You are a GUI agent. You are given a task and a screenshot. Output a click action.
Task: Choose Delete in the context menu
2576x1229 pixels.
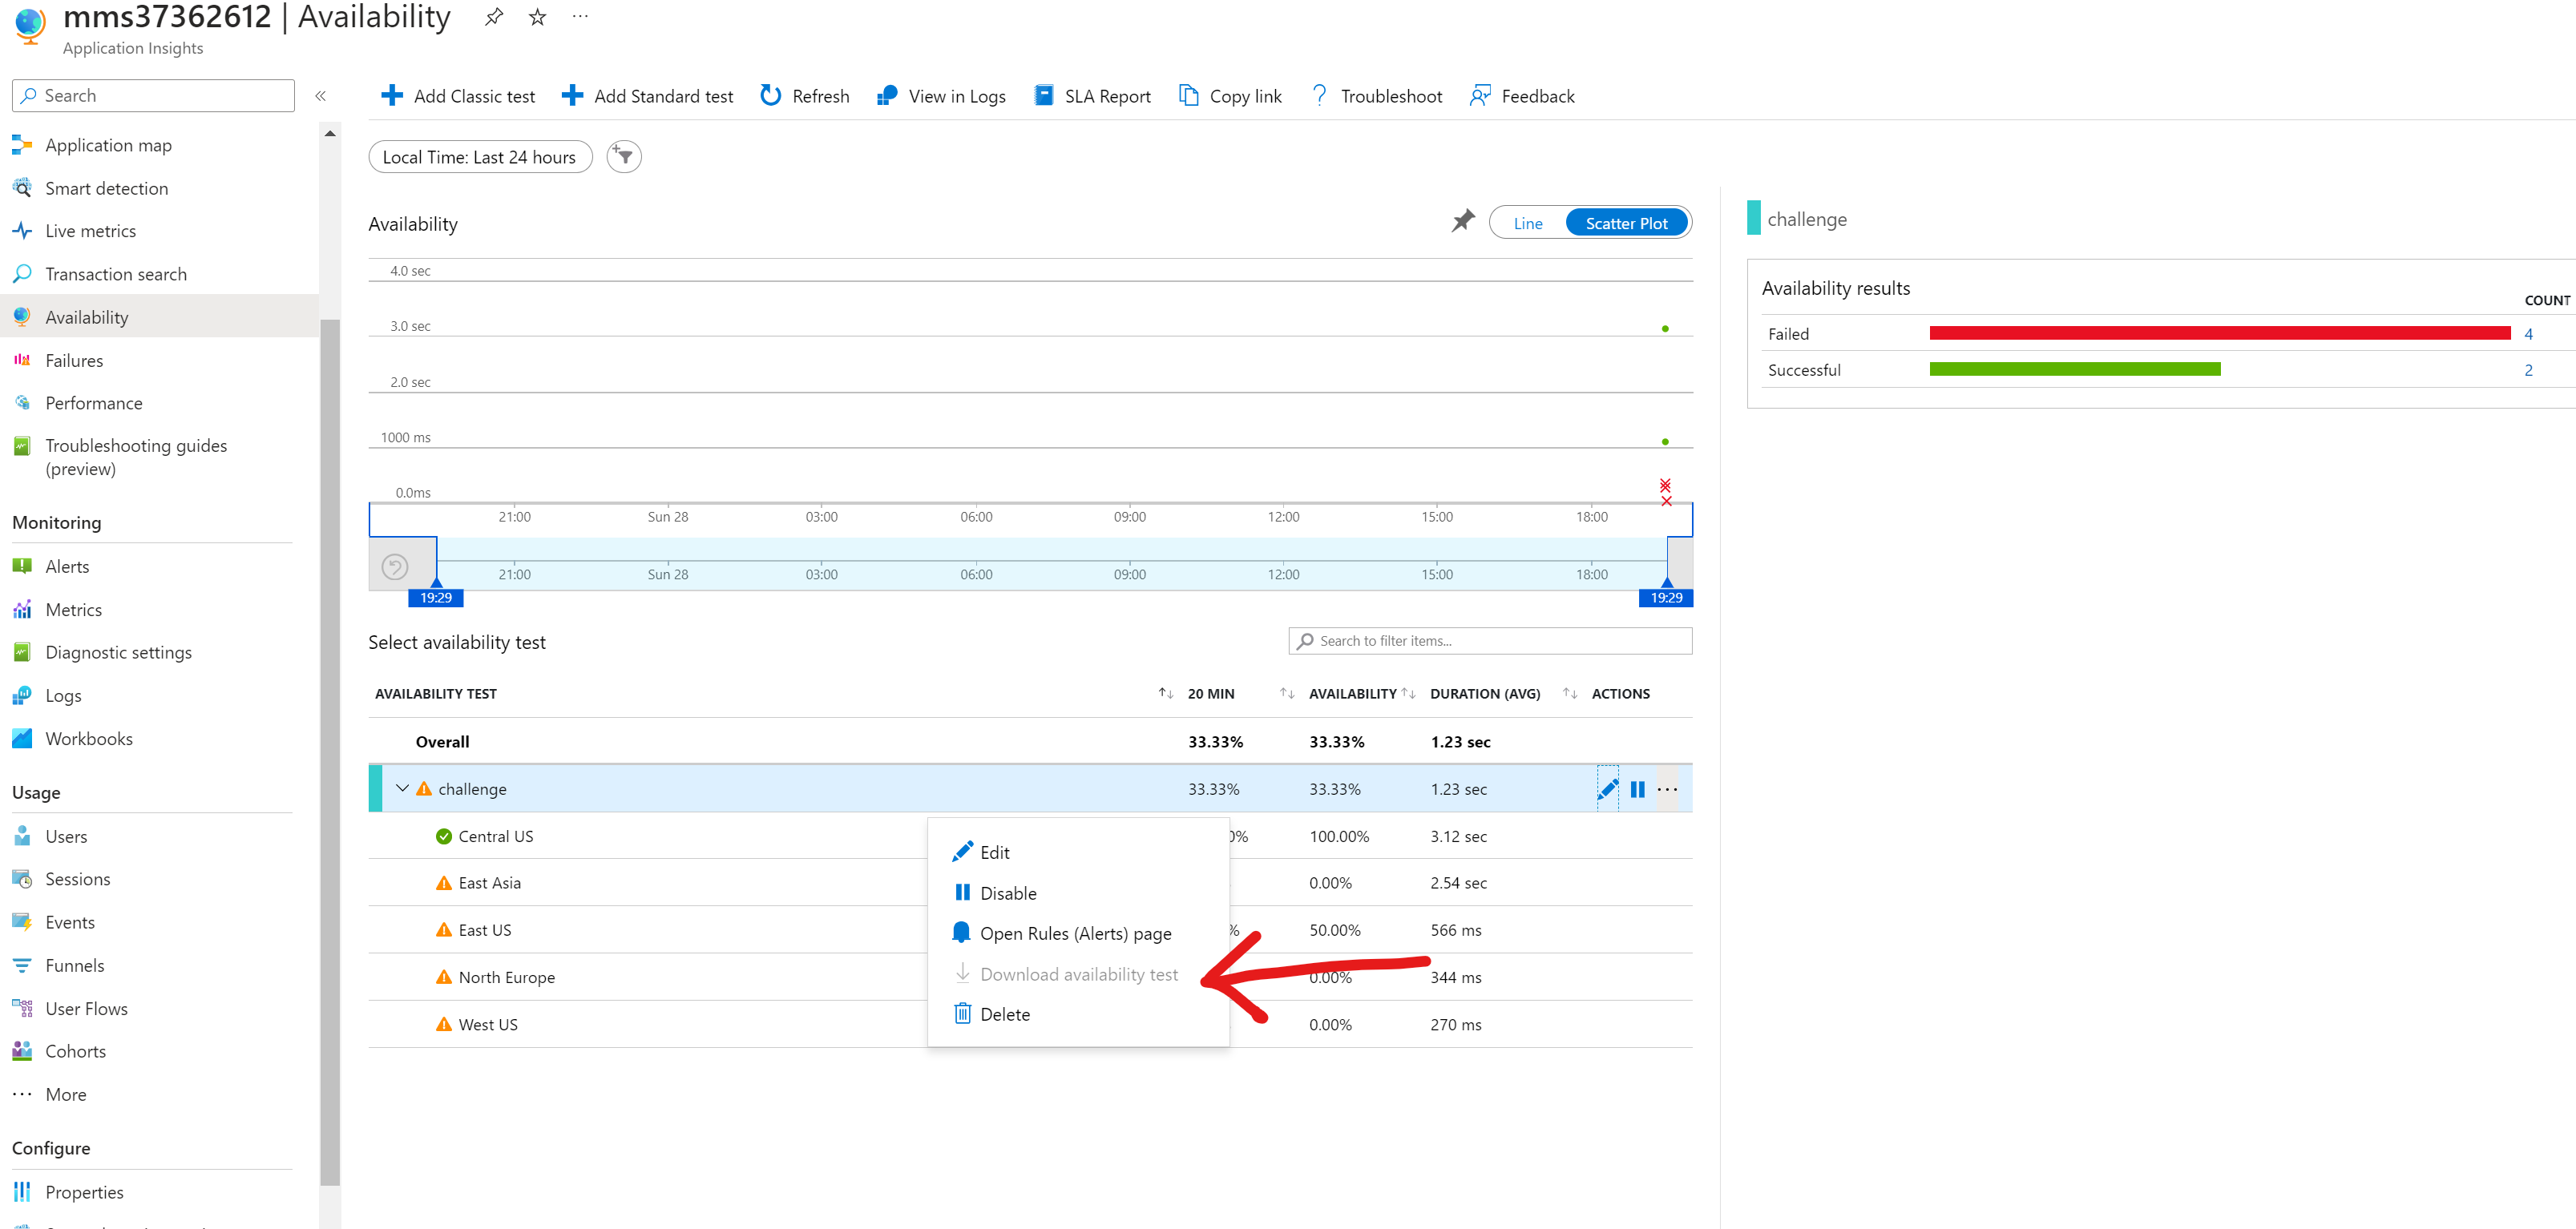1004,1014
